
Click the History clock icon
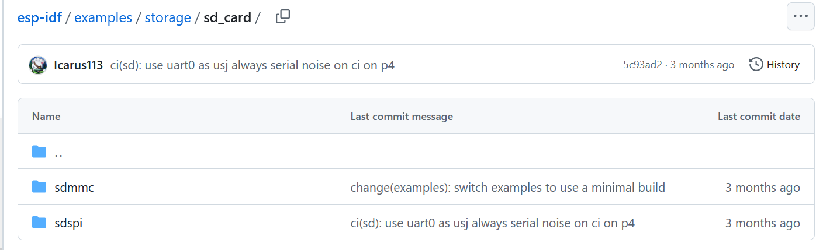[x=756, y=64]
